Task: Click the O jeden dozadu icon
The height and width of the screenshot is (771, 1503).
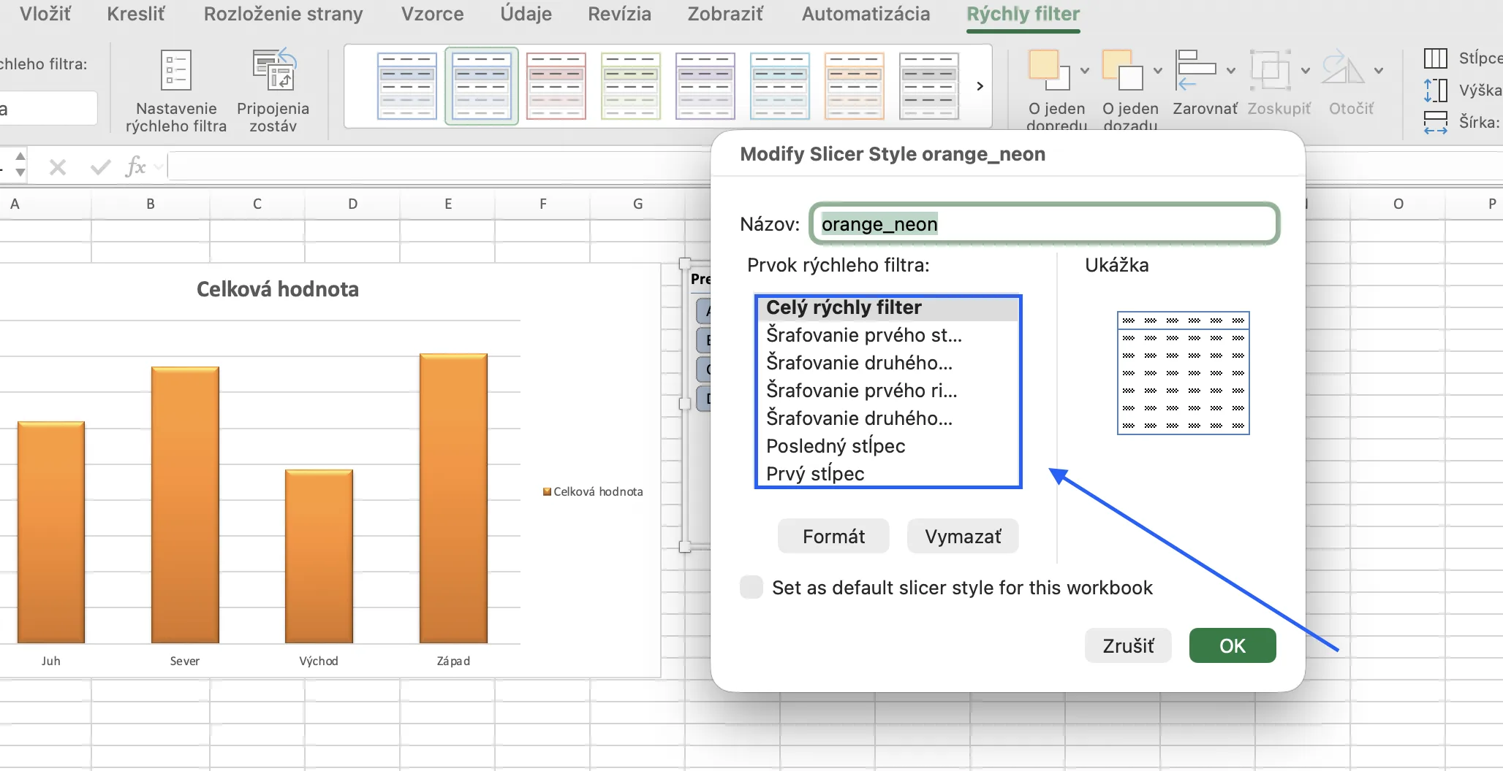Action: (1122, 70)
